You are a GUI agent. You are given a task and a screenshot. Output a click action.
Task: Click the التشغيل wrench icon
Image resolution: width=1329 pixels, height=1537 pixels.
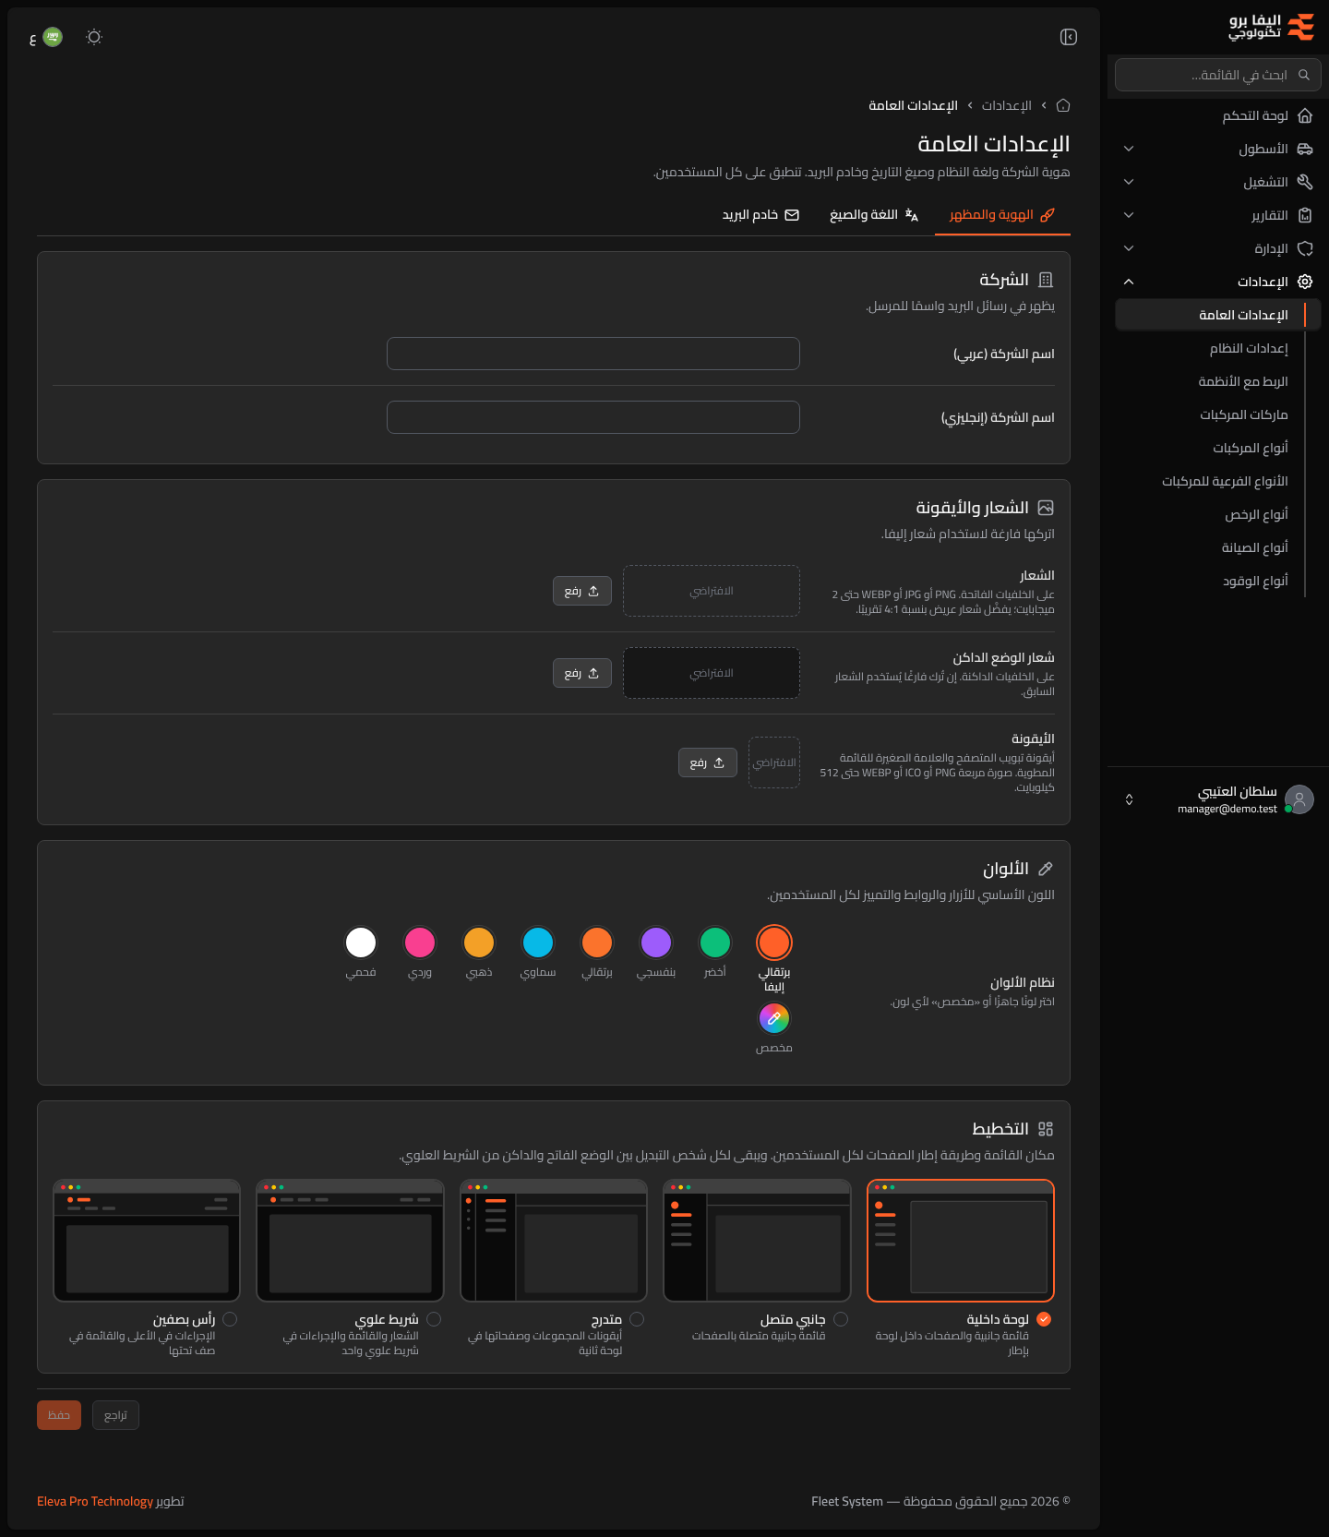(1305, 182)
